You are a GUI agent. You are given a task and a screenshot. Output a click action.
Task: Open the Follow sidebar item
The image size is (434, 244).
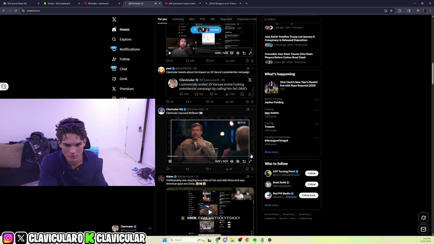click(x=121, y=59)
